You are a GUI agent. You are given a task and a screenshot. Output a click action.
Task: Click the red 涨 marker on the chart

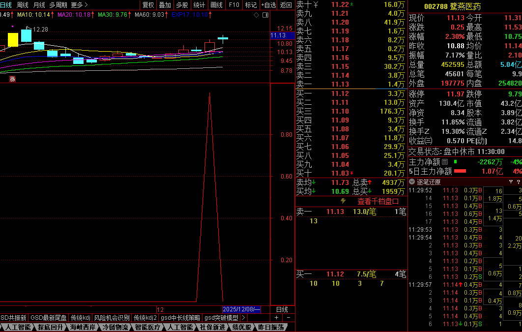(x=12, y=78)
